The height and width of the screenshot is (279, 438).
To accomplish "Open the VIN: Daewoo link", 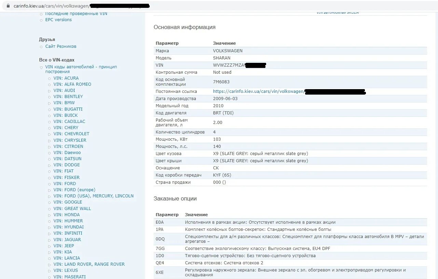I will pos(67,153).
